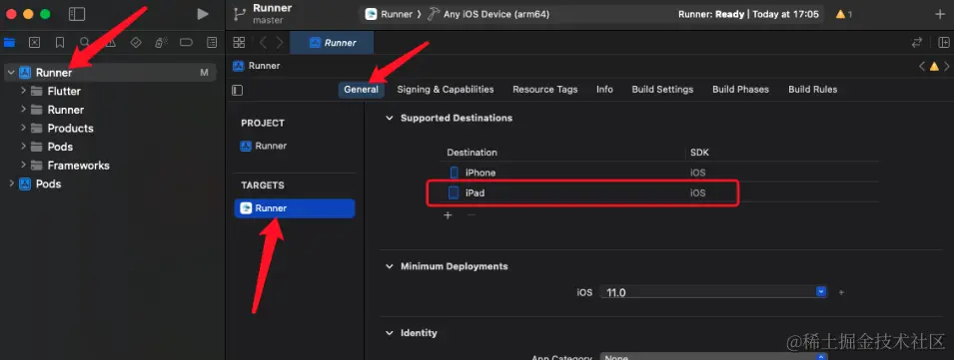Open the Tests navigator diamond icon
This screenshot has height=360, width=954.
tap(136, 43)
